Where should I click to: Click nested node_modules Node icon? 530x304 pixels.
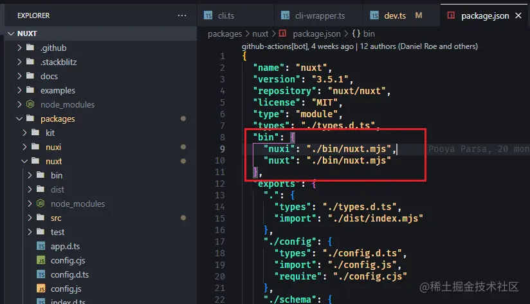coord(41,204)
